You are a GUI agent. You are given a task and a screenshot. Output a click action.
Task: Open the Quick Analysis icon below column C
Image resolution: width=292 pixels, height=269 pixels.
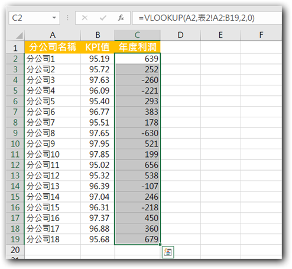[168, 252]
